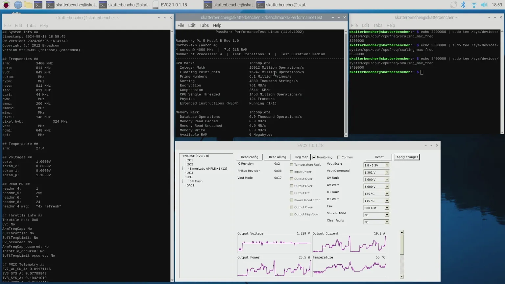
Task: Click the EVC2 graph panel scrollbar thumb
Action: (402, 244)
